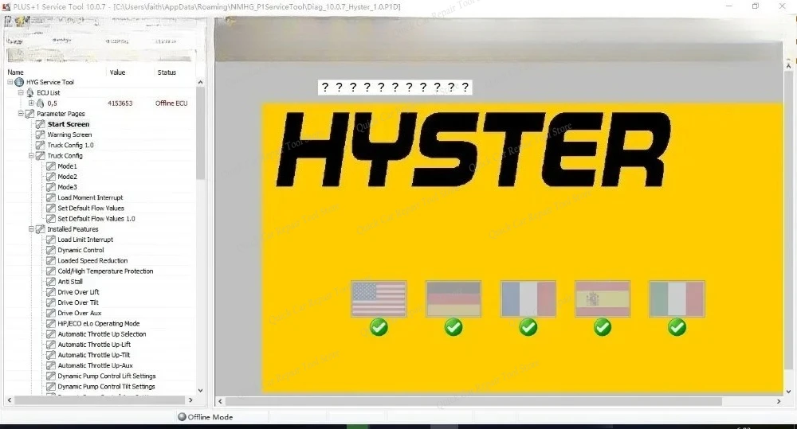Click the 4153653 ECU value cell
The image size is (797, 429).
[x=120, y=103]
